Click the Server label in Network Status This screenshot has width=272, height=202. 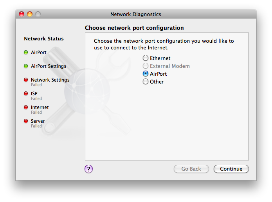[38, 121]
